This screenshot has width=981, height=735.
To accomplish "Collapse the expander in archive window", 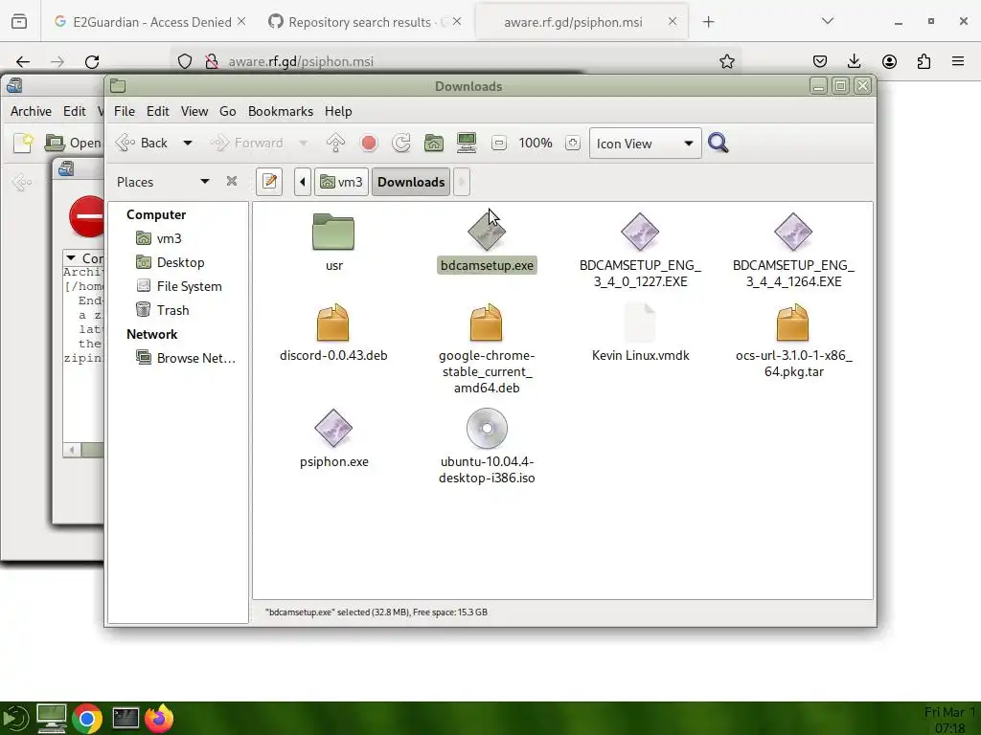I will [71, 258].
